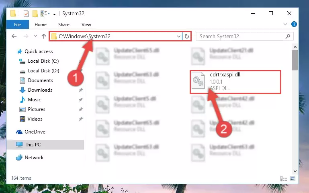Click the search magnifier icon
The width and height of the screenshot is (309, 193).
288,36
